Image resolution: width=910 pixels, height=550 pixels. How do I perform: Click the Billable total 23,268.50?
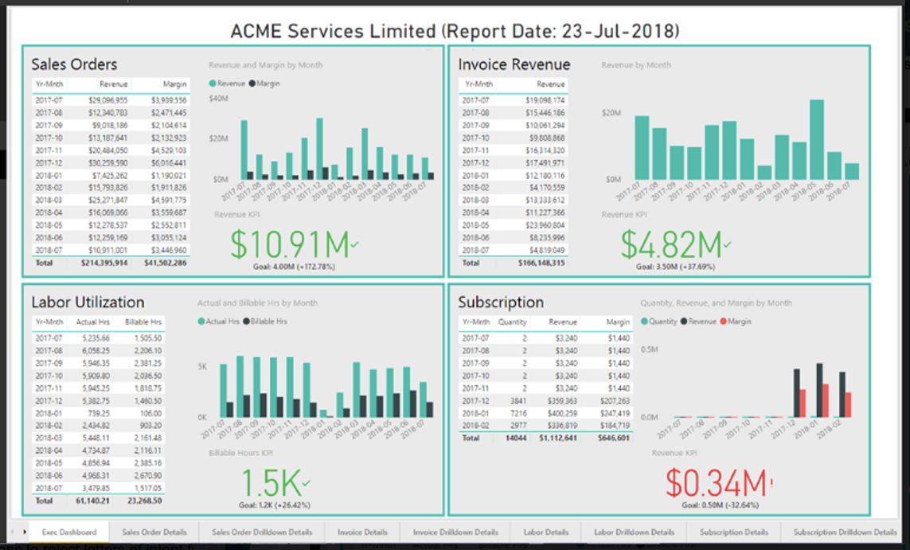click(x=145, y=501)
